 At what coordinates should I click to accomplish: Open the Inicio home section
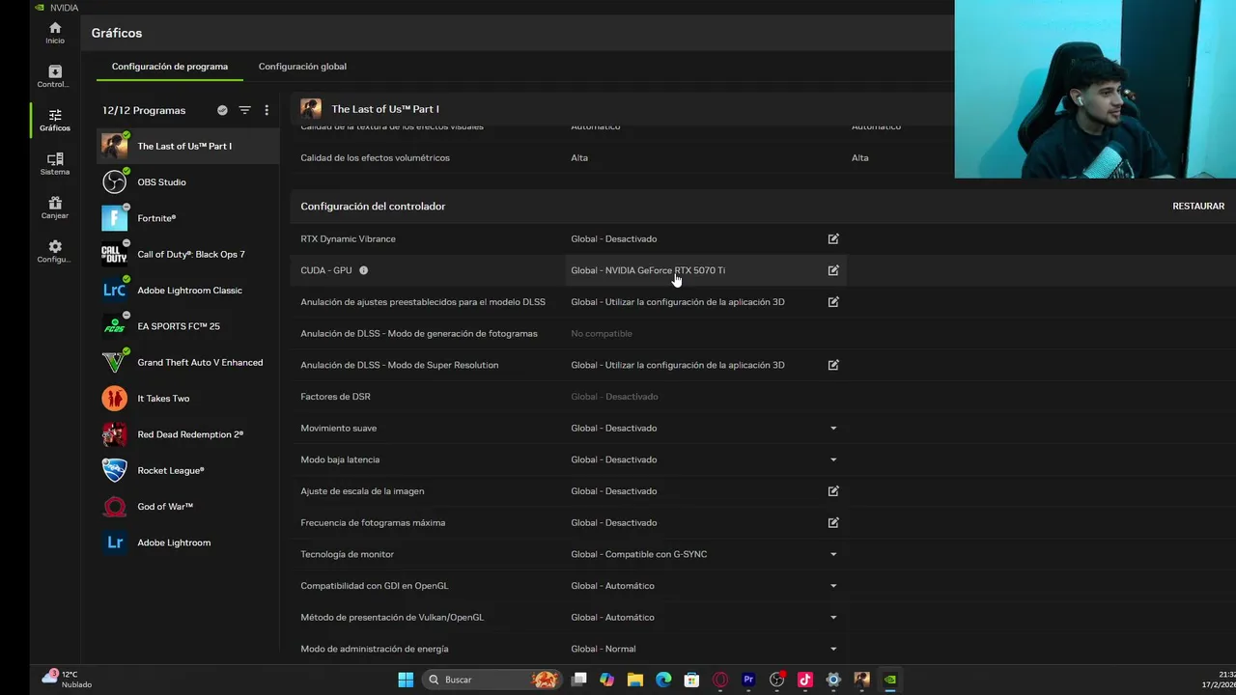55,33
